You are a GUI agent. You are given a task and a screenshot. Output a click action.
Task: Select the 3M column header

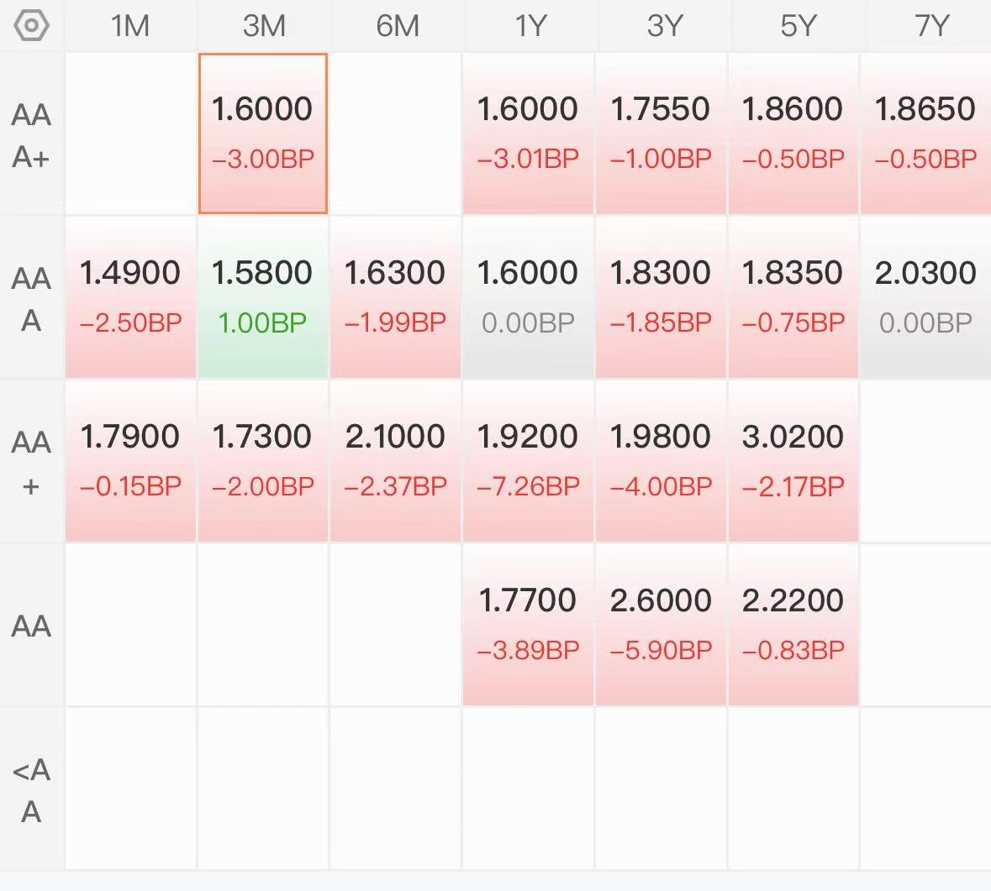coord(264,26)
